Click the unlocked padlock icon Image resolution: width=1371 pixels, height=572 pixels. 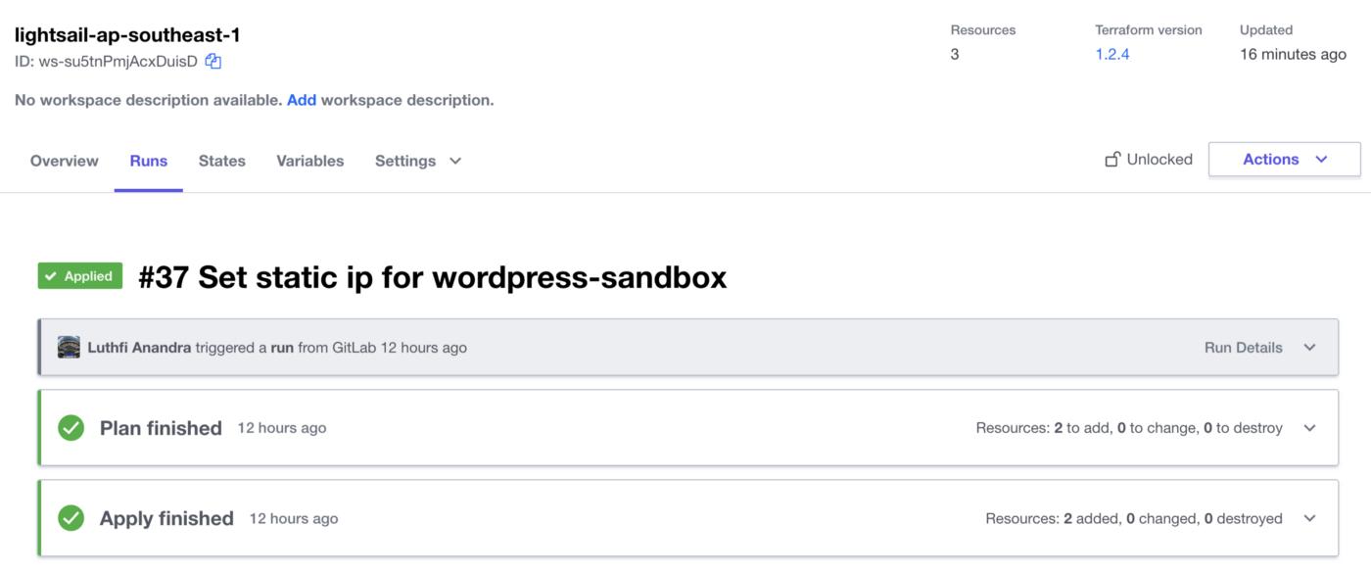1112,159
